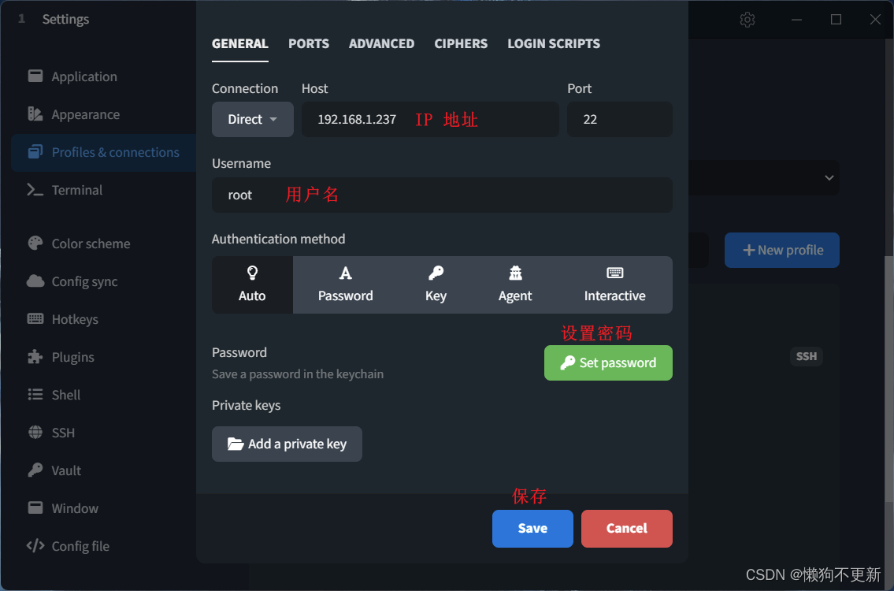Click the Username input field
The width and height of the screenshot is (894, 591).
442,195
